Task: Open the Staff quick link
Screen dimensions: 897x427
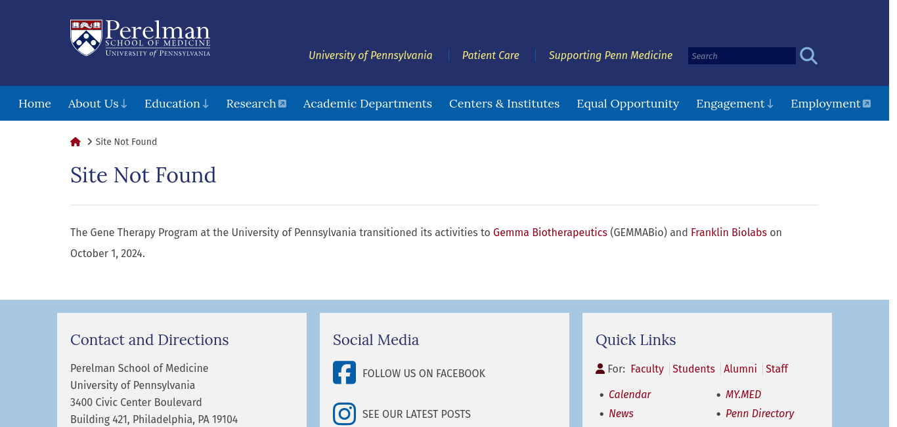Action: pos(777,369)
